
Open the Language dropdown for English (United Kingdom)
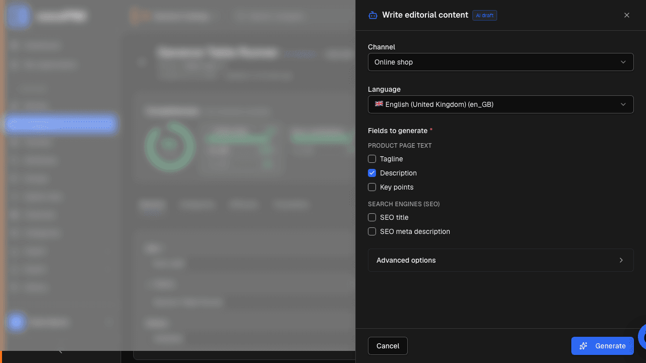click(501, 104)
